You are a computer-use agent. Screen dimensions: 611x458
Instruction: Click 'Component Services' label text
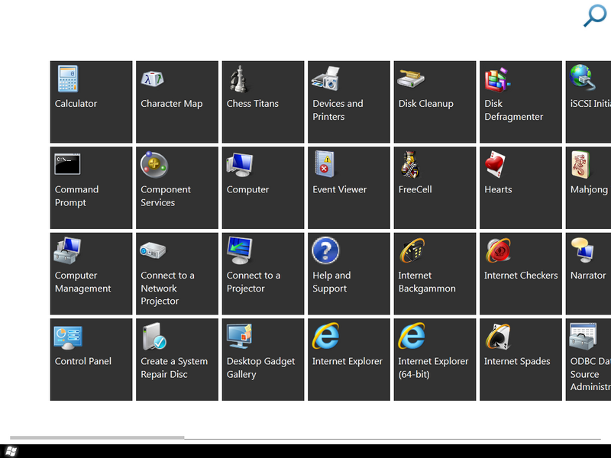pyautogui.click(x=166, y=196)
